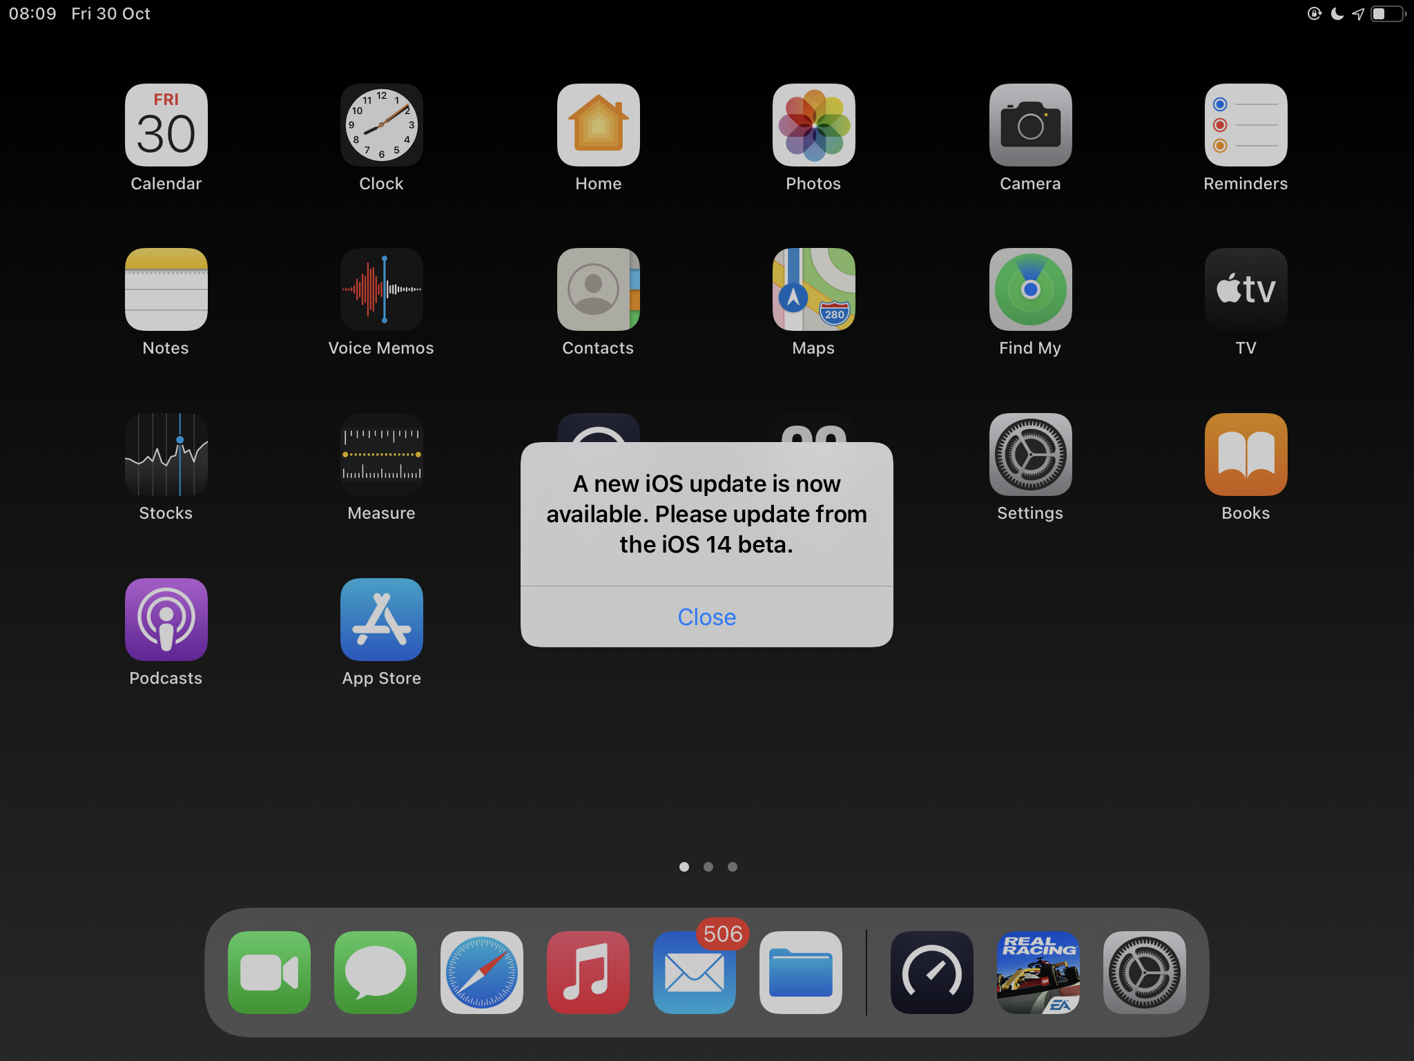
Task: Launch the Camera app
Action: point(1029,125)
